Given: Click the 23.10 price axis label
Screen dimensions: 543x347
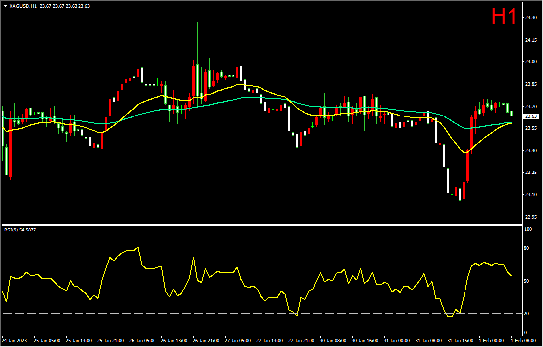Looking at the screenshot, I should click(531, 195).
